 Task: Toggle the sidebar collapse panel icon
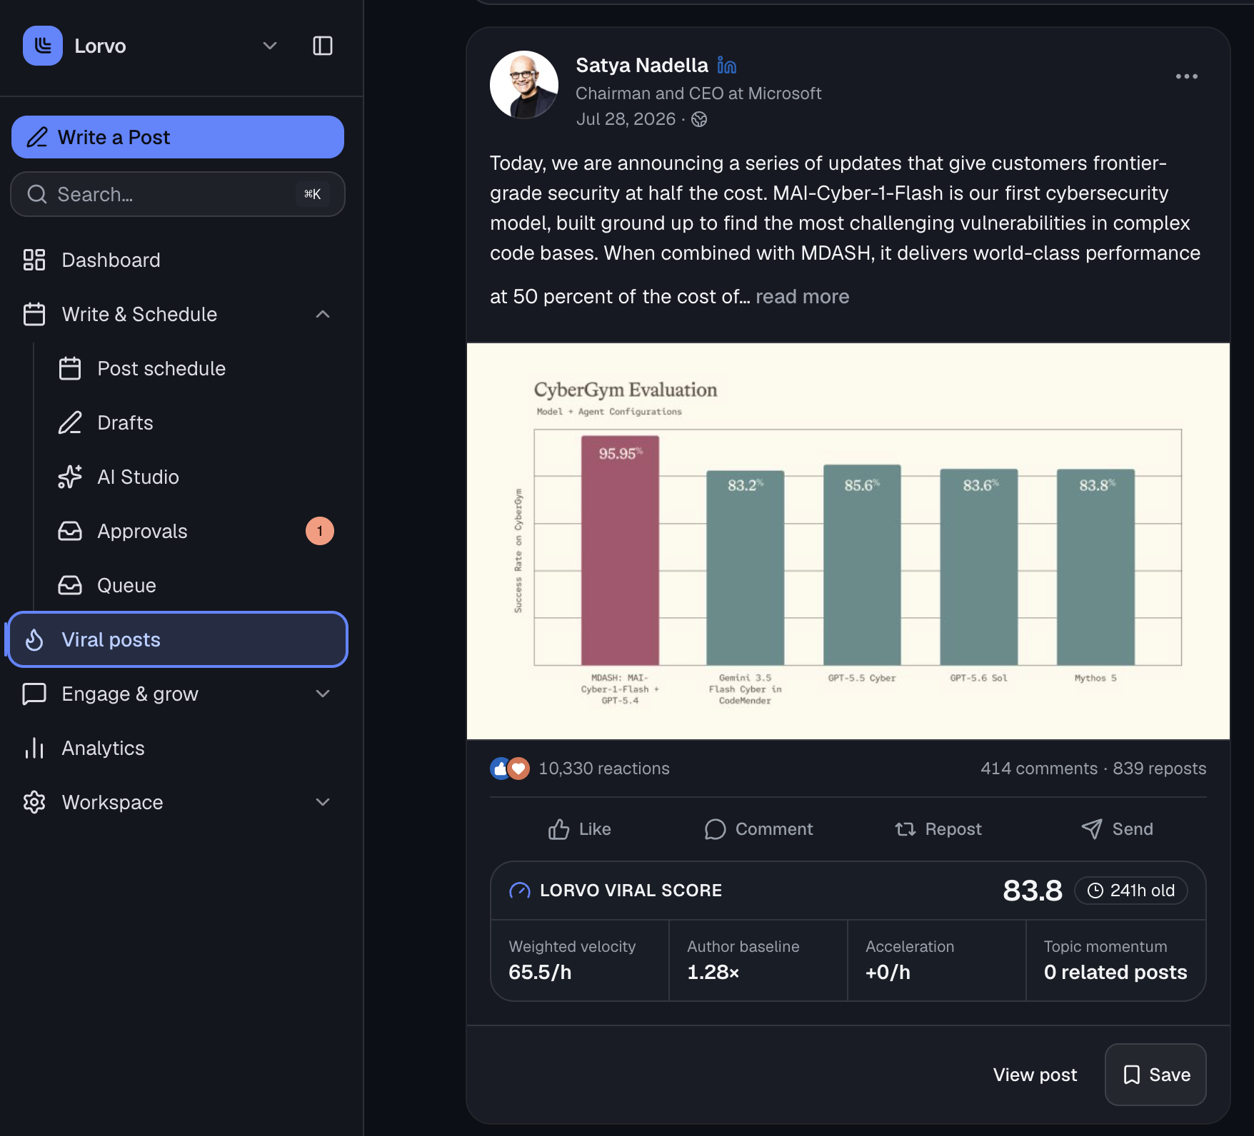(323, 46)
